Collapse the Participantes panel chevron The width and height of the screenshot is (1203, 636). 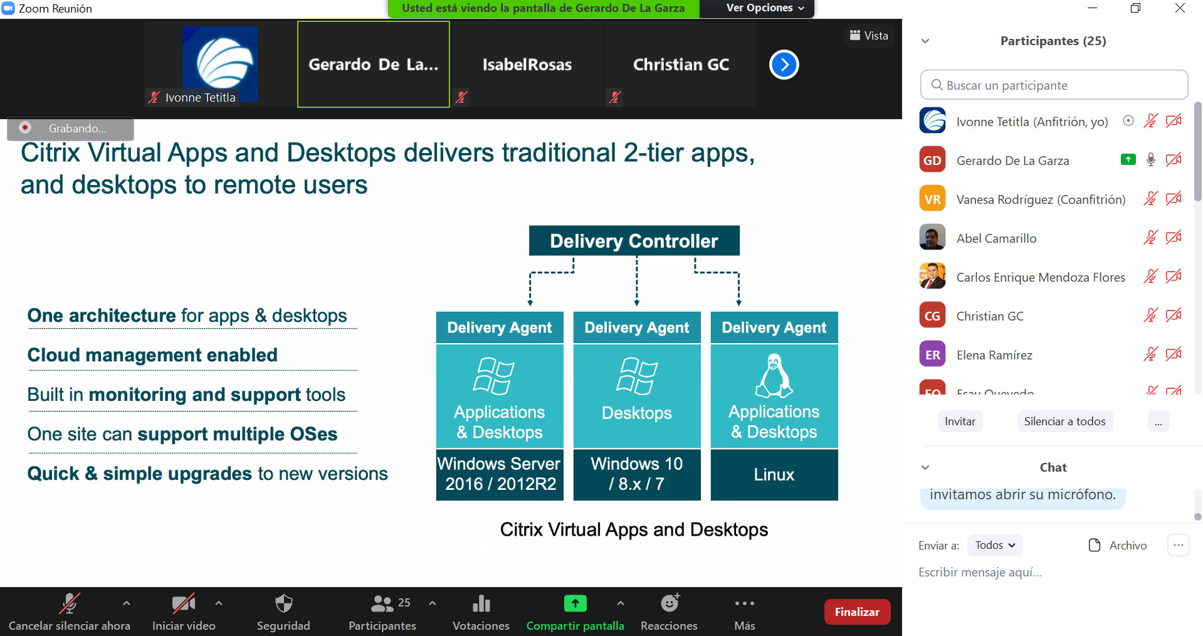point(925,41)
